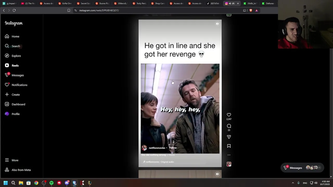Image resolution: width=333 pixels, height=187 pixels.
Task: Click the audio thumbnail below reel options
Action: [x=229, y=164]
